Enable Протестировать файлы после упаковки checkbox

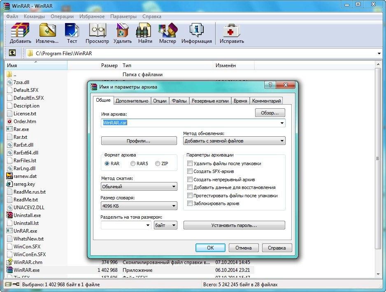pyautogui.click(x=190, y=195)
